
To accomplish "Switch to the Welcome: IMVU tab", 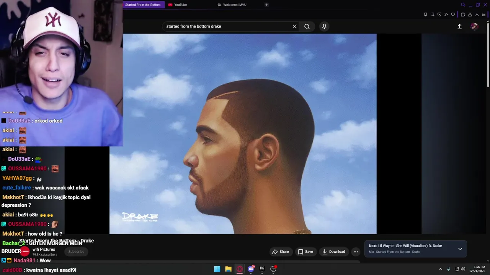I will tap(238, 5).
